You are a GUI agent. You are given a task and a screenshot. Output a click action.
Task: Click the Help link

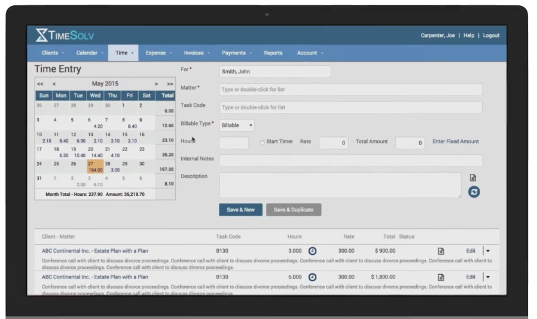click(468, 35)
